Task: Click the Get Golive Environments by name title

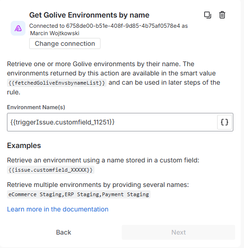Action: coord(89,15)
